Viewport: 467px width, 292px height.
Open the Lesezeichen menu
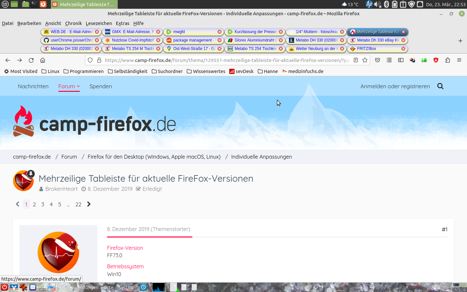coord(99,23)
